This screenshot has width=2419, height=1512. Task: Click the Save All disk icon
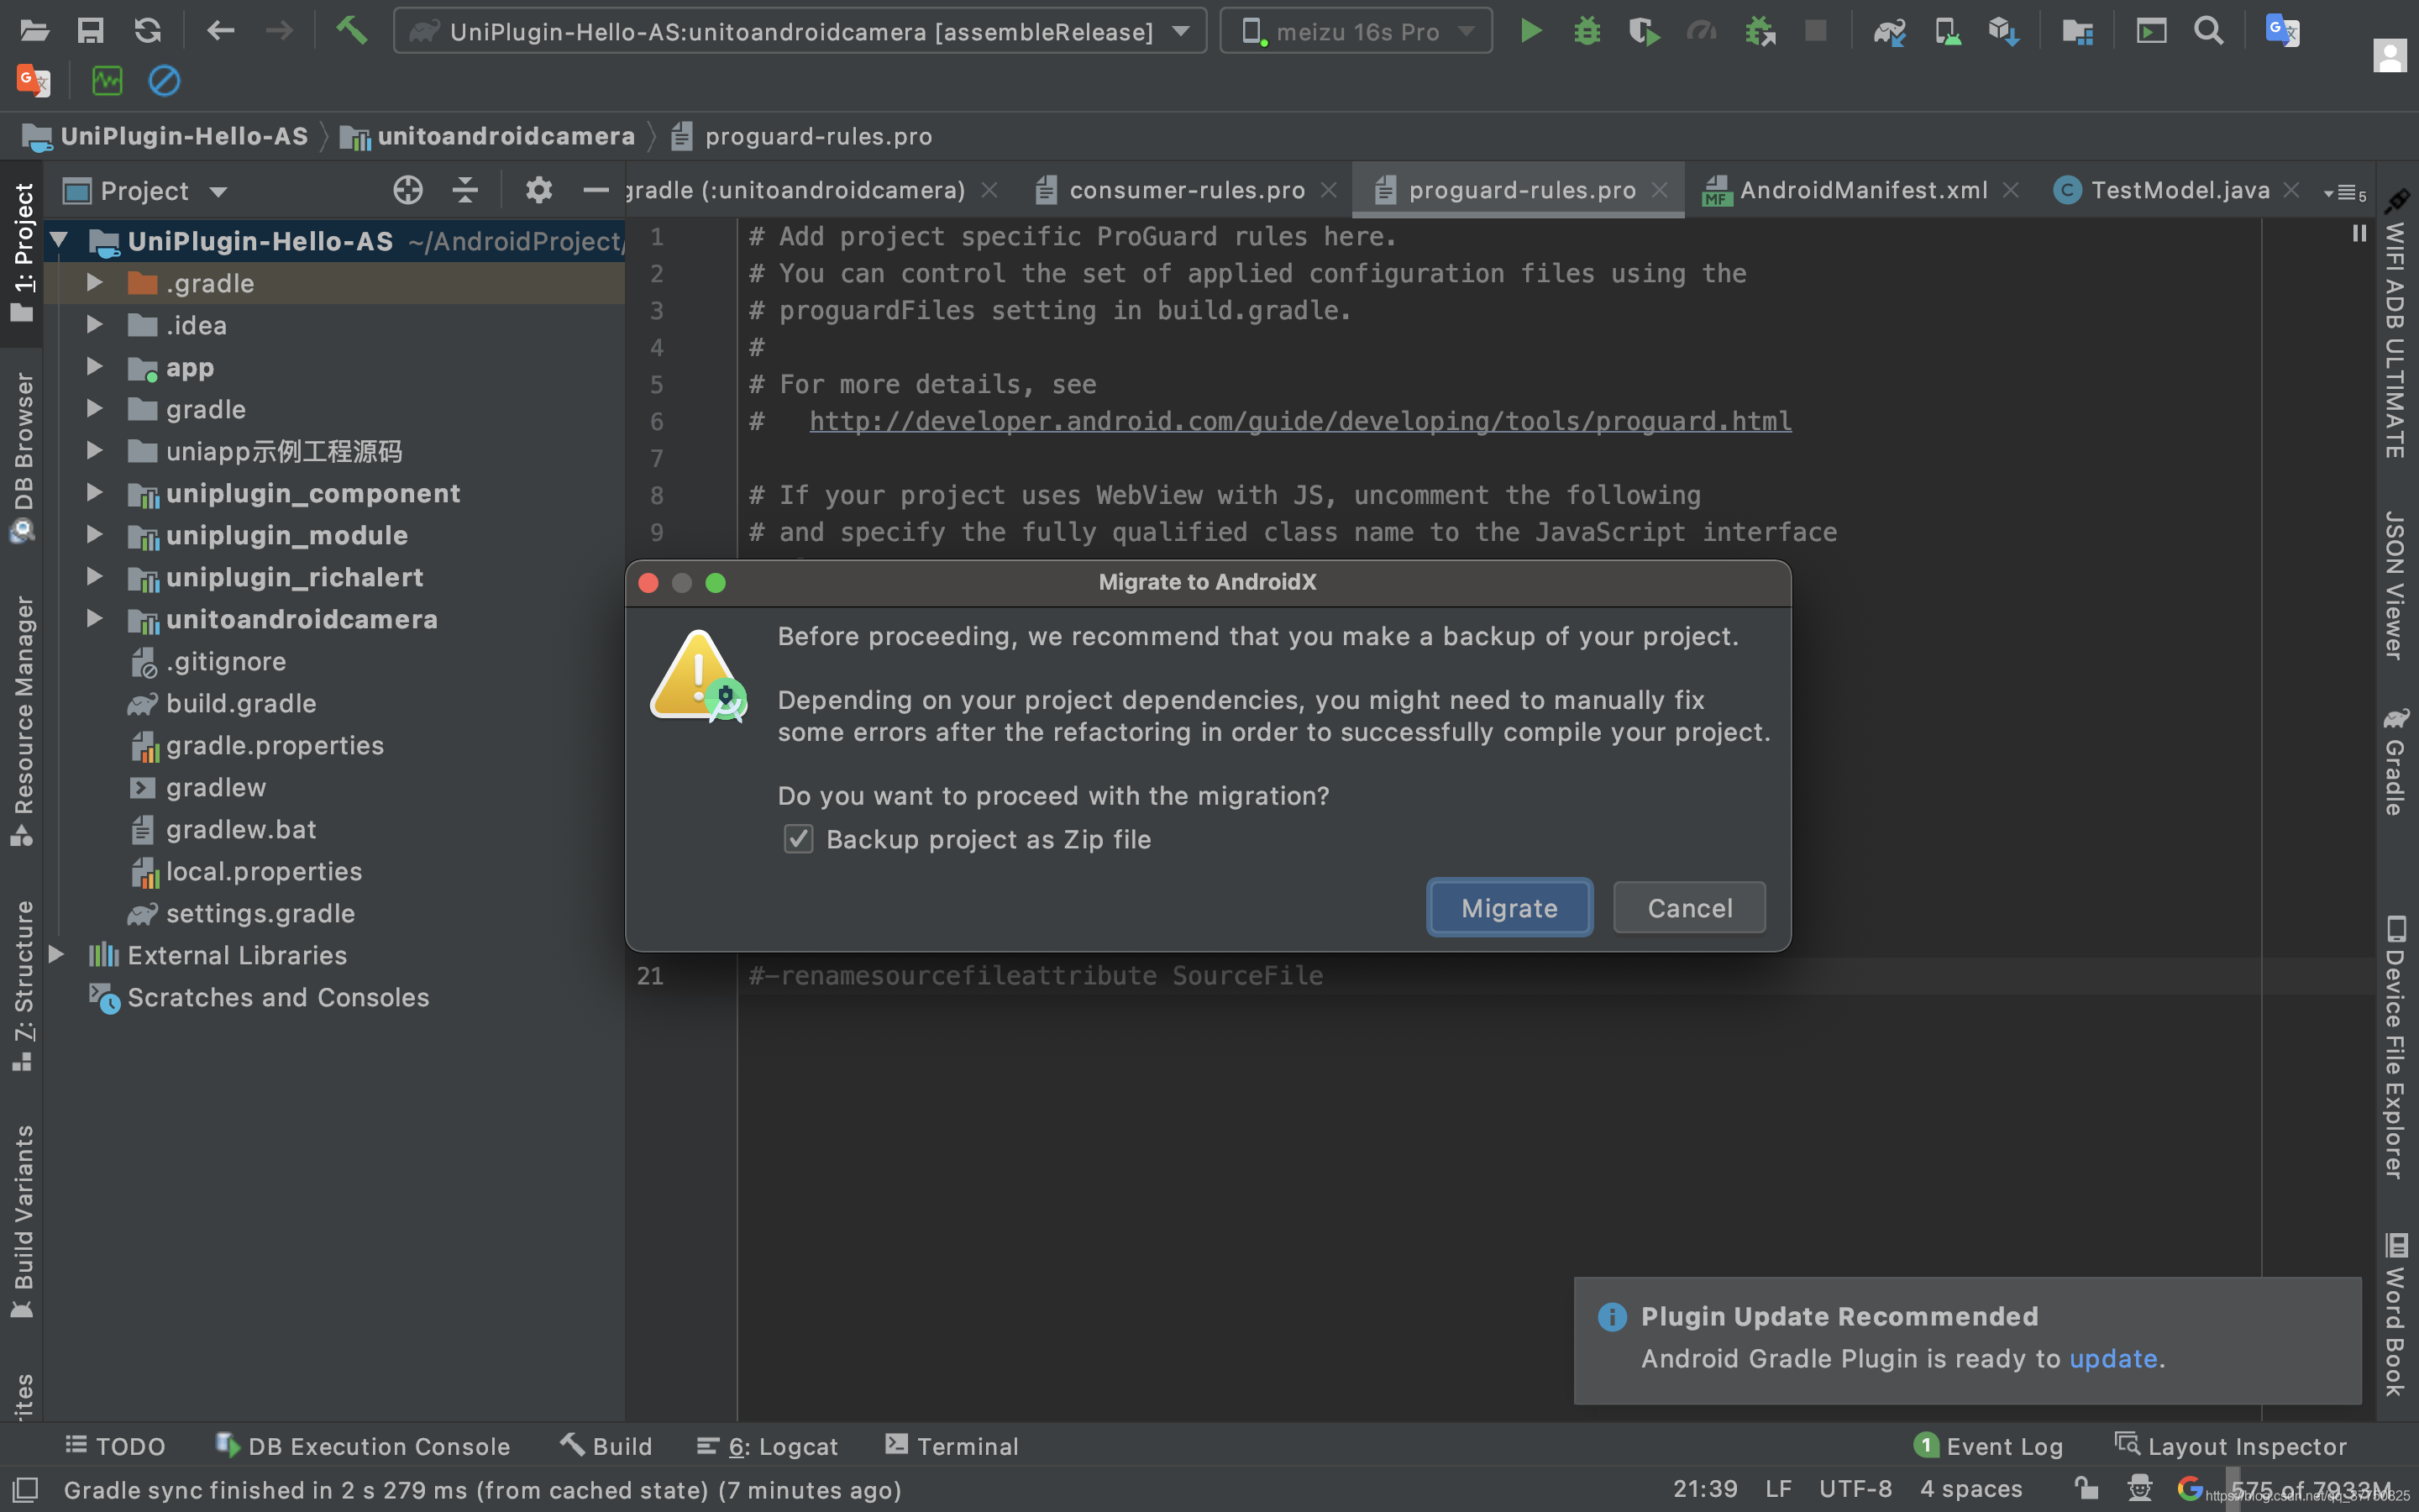click(91, 31)
